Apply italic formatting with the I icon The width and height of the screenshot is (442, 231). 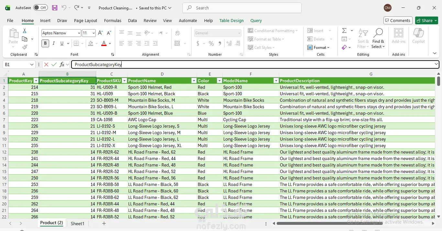[x=54, y=43]
